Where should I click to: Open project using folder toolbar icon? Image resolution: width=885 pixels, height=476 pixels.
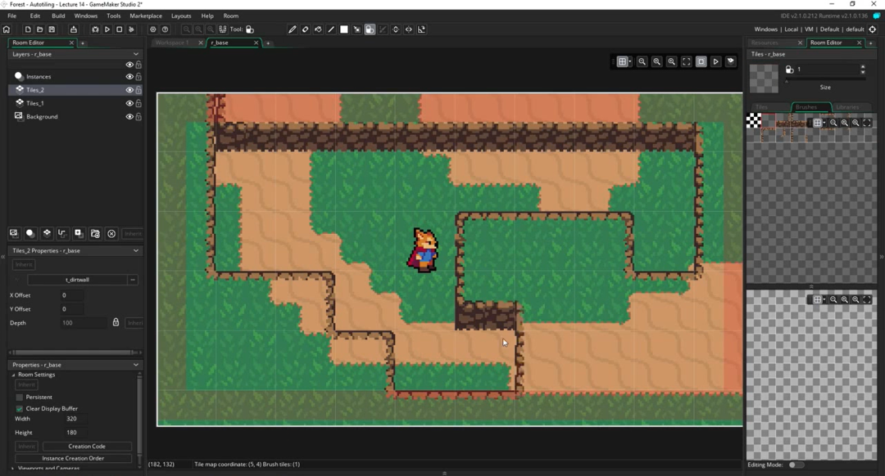(x=39, y=29)
